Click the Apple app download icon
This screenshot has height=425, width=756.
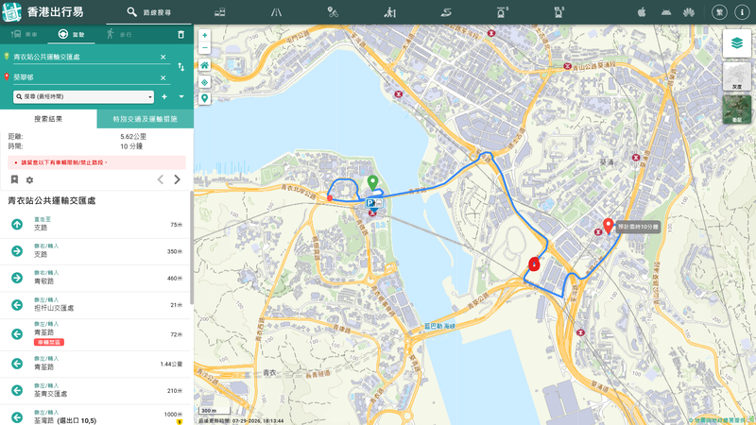coord(642,12)
